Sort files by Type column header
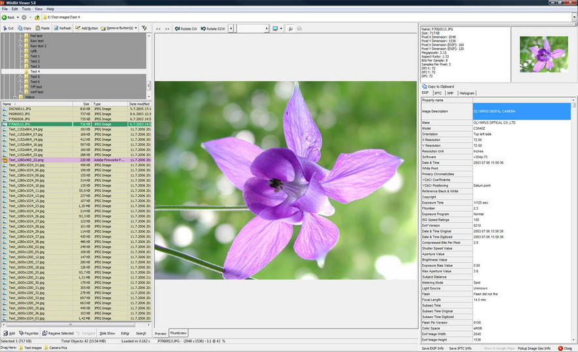 [x=110, y=104]
